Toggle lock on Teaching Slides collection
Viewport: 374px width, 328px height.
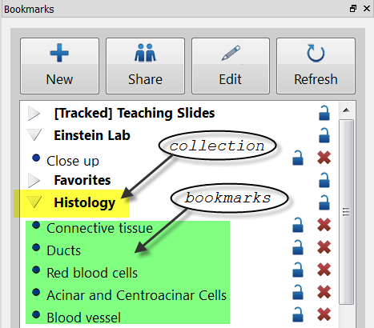click(324, 113)
